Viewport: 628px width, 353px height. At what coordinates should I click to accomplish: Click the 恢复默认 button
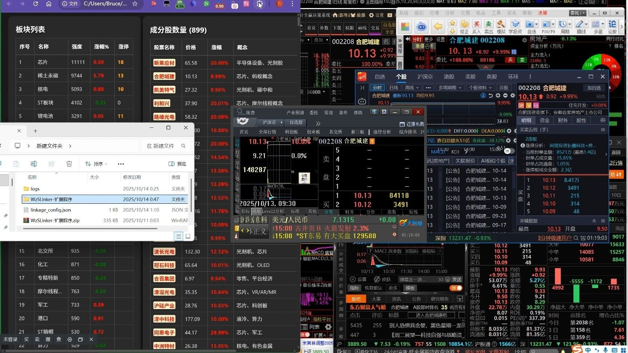374,288
